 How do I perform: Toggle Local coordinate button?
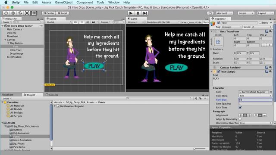click(63, 13)
